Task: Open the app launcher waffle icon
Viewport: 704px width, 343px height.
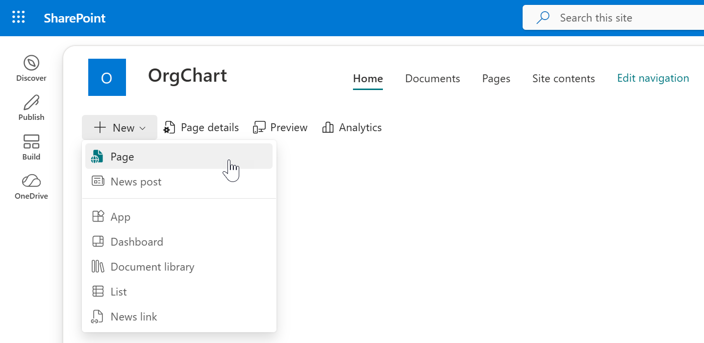Action: [18, 18]
